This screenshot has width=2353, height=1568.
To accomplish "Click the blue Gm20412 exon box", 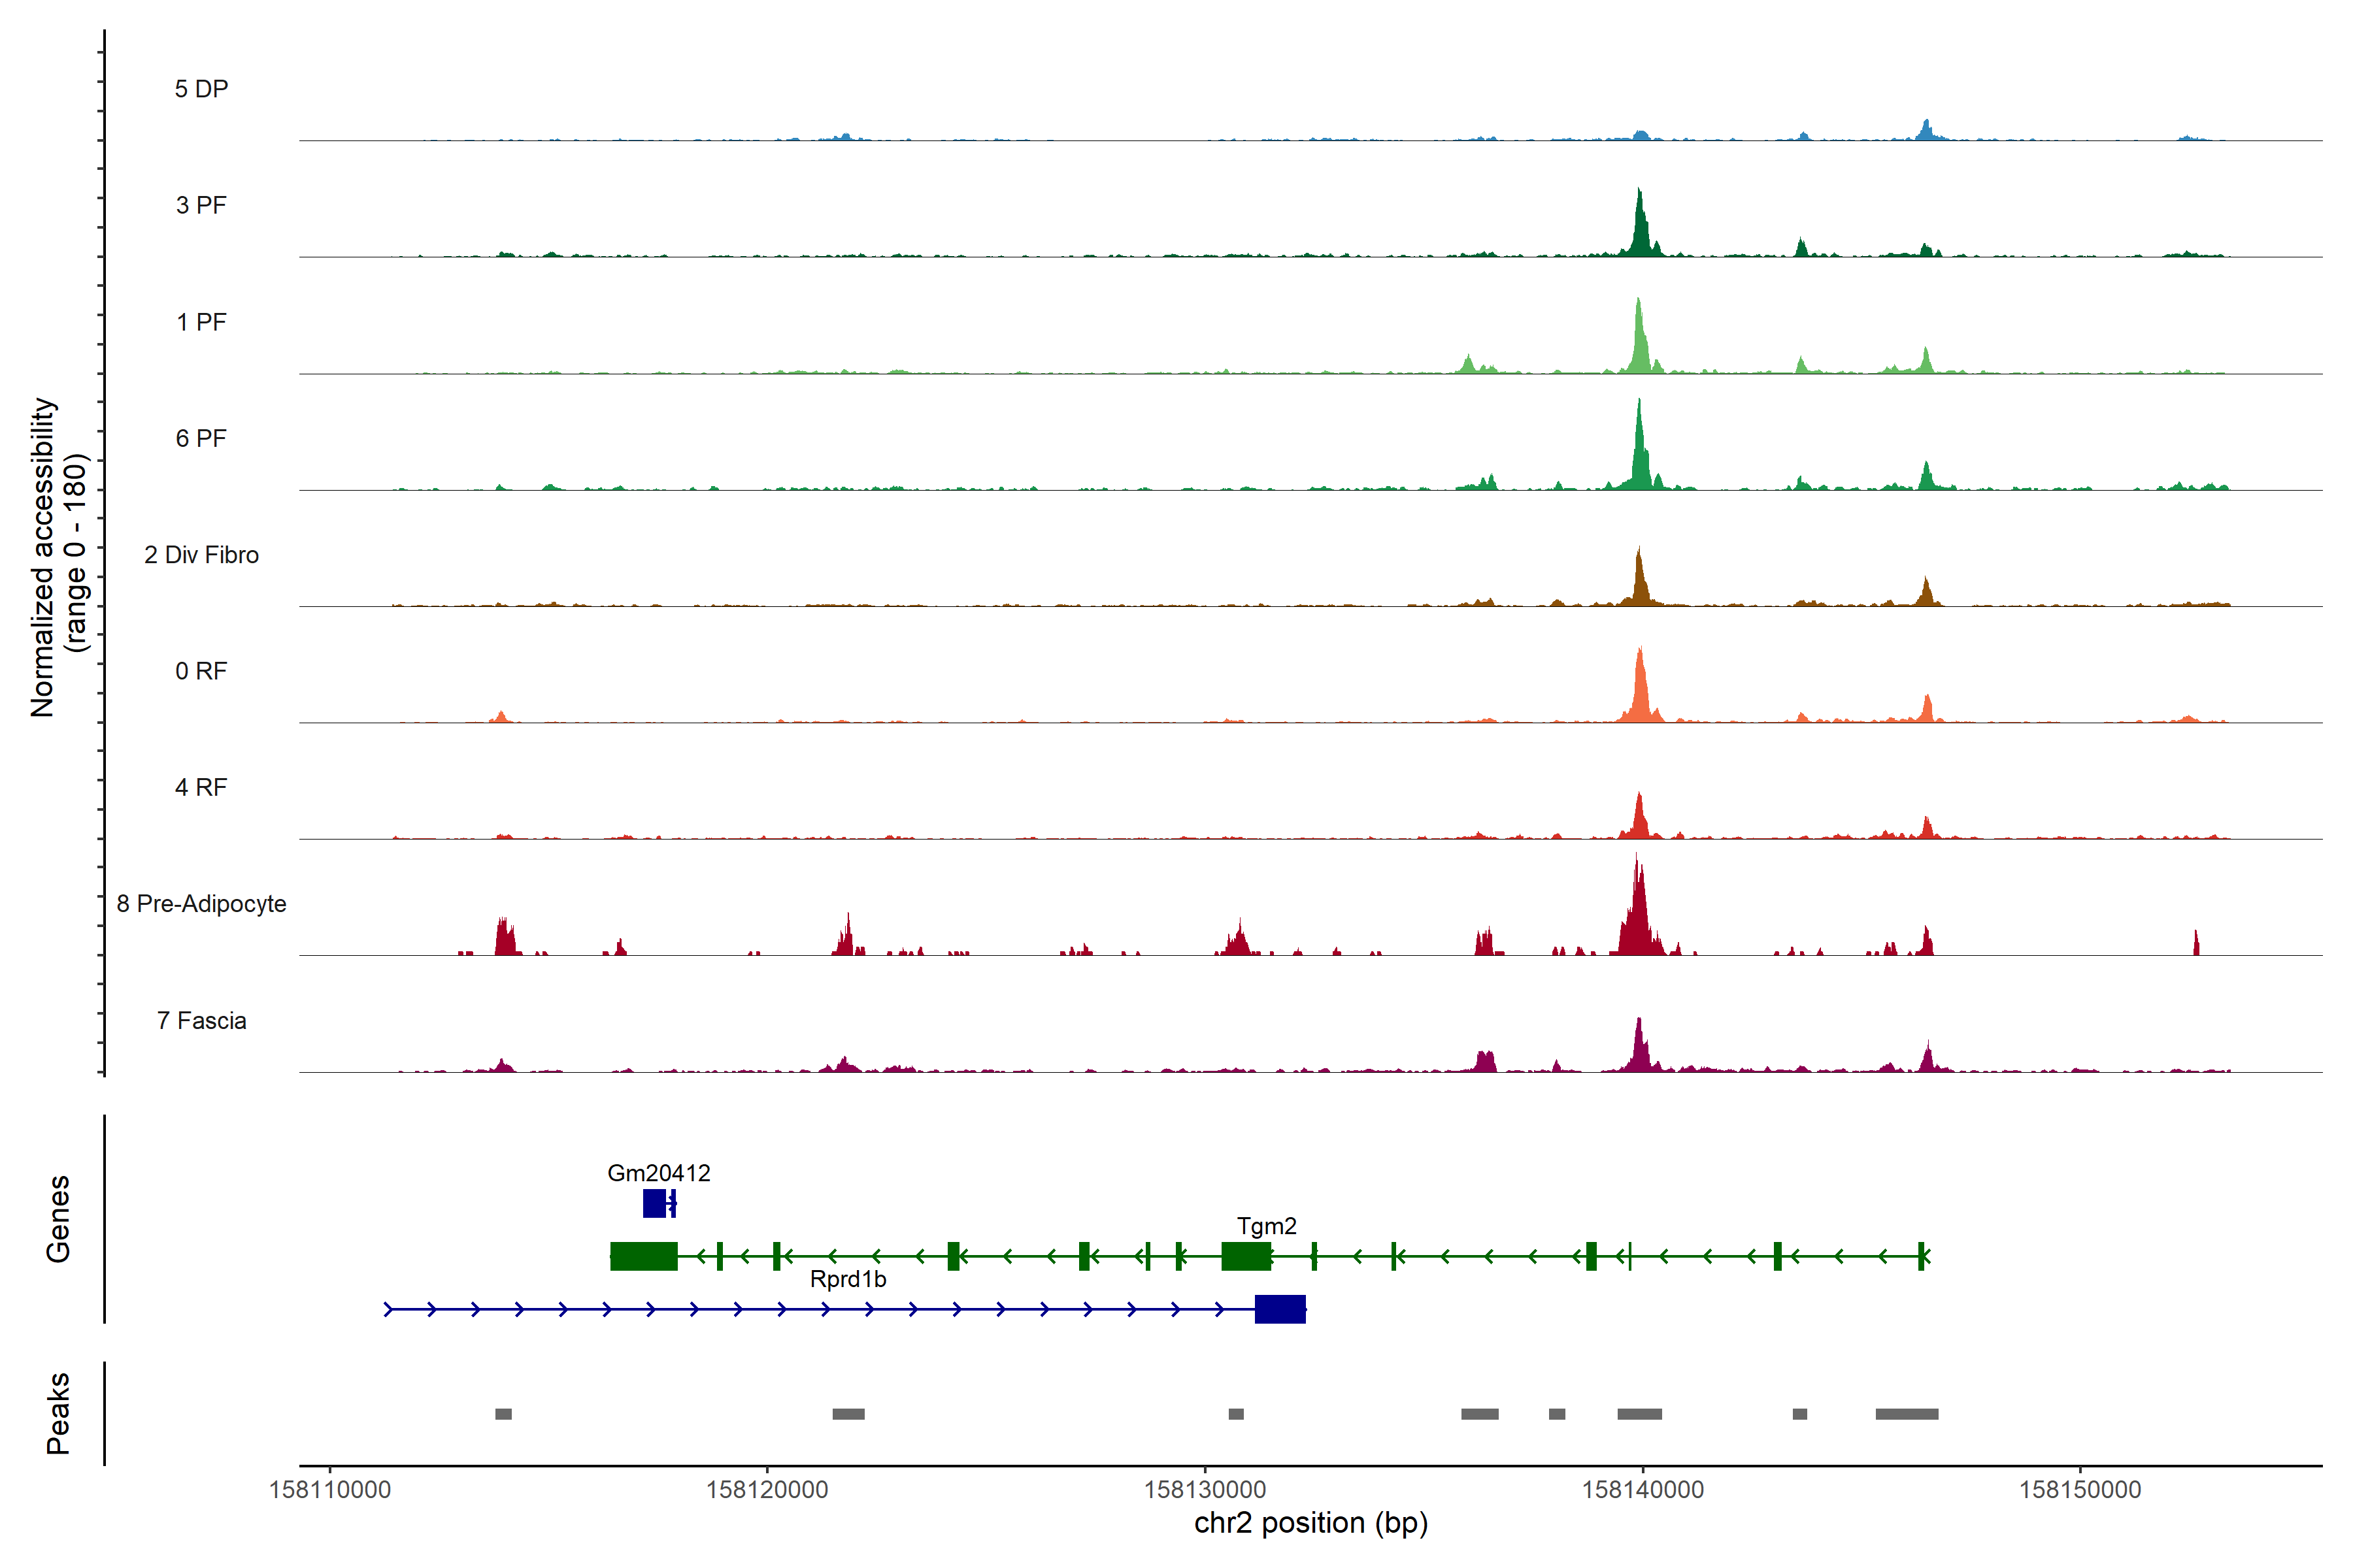I will pos(653,1203).
